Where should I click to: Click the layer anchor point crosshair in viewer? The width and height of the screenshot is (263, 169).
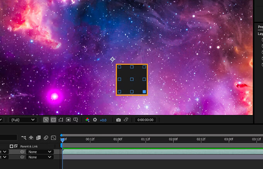(113, 59)
